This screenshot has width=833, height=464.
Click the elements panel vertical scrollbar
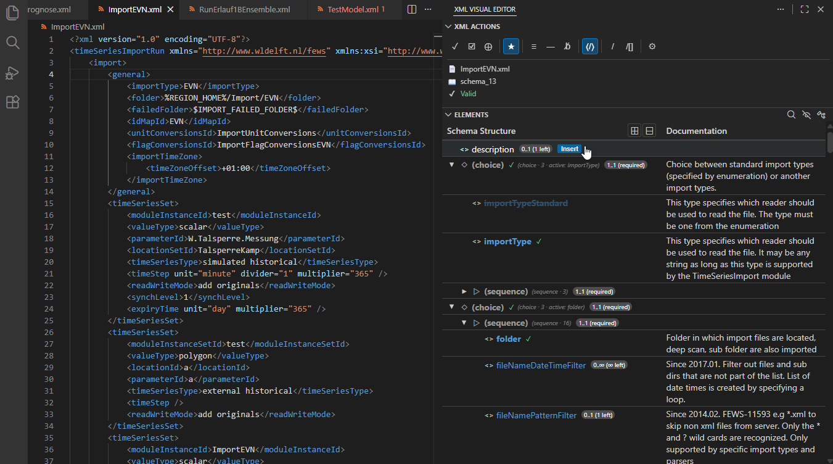click(x=829, y=141)
